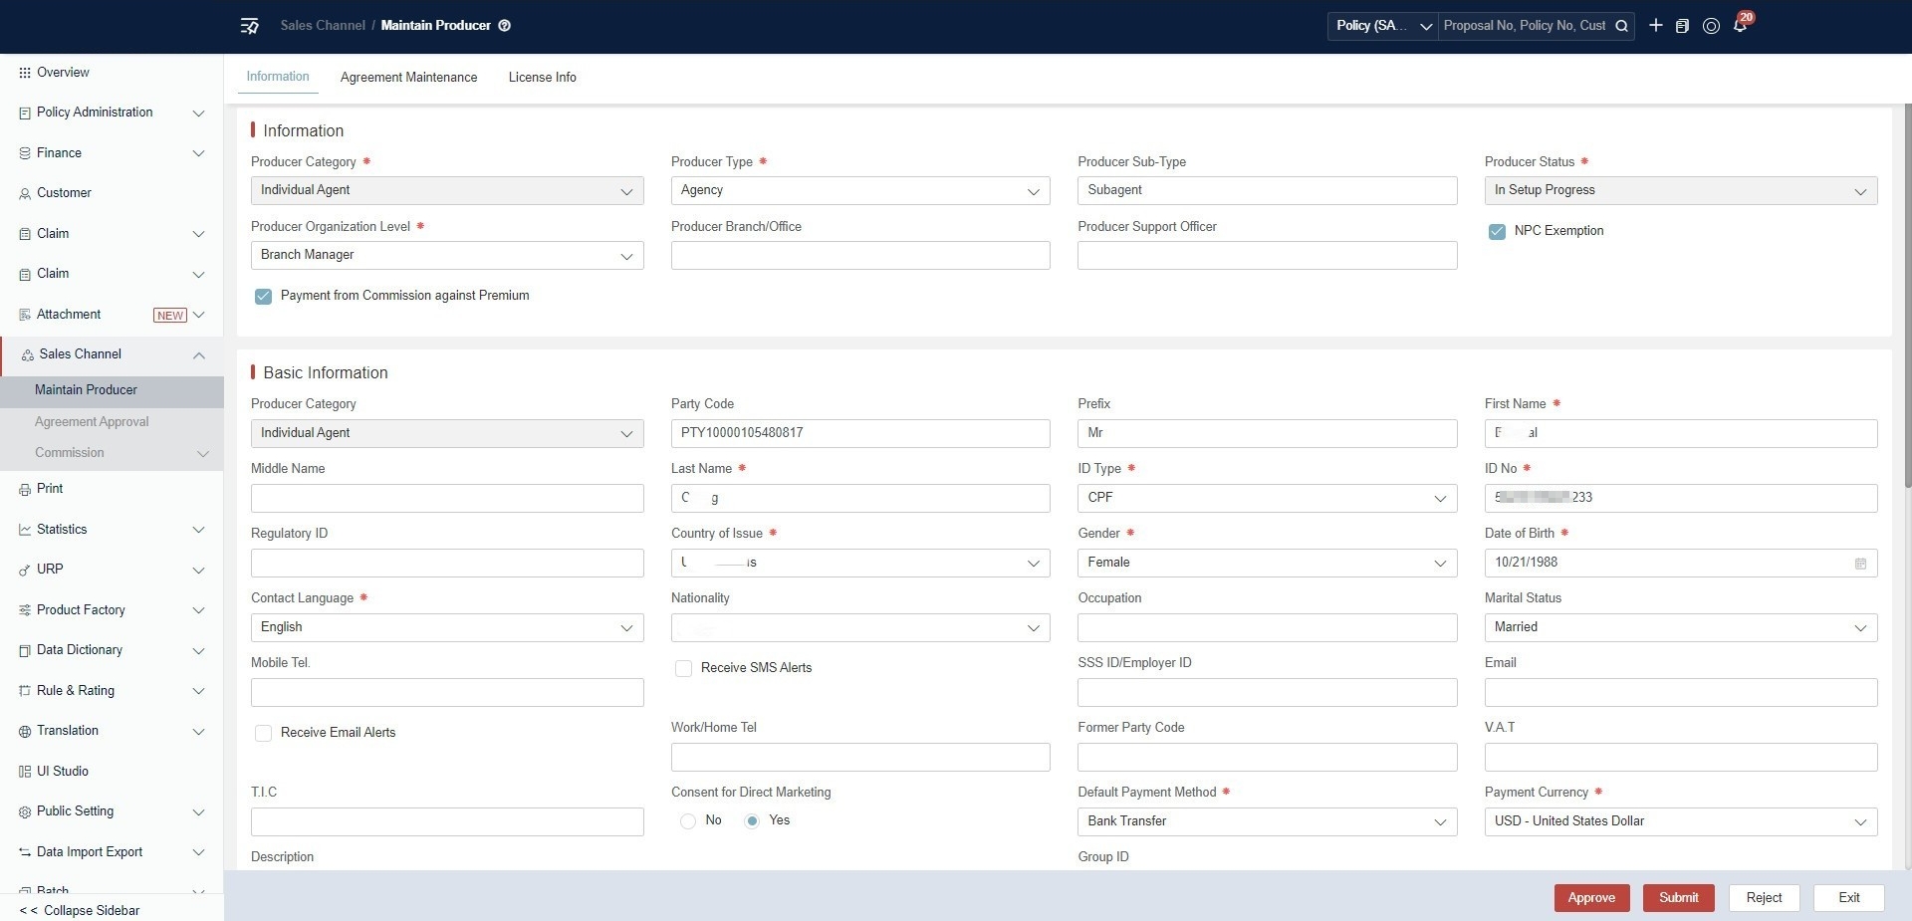Open the Marital Status dropdown

(x=1681, y=627)
